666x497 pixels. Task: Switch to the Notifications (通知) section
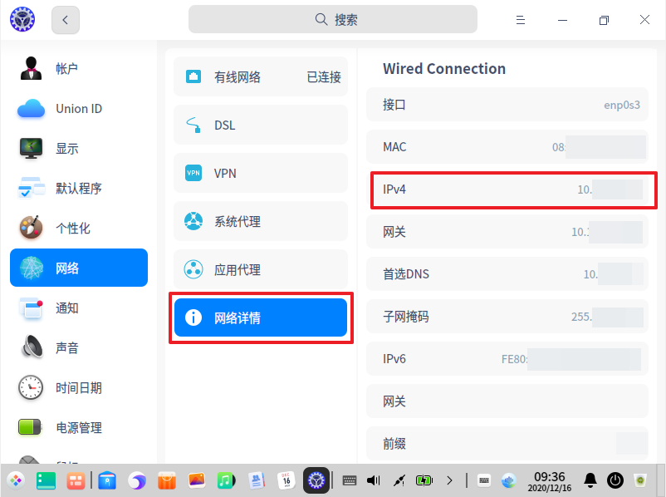79,308
